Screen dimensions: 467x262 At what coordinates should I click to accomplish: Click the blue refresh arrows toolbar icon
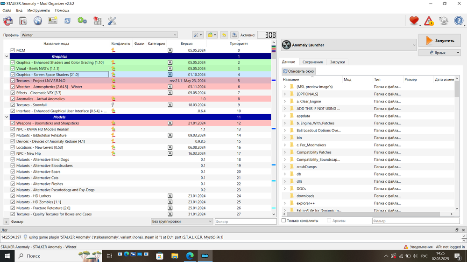point(67,21)
